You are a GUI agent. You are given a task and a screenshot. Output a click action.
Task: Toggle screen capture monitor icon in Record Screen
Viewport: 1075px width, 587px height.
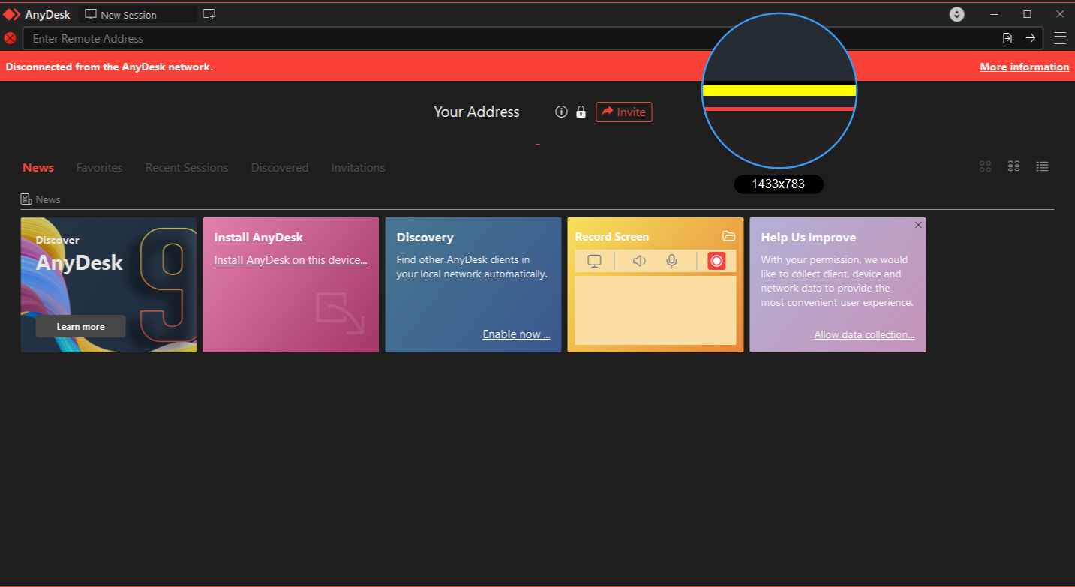(594, 261)
